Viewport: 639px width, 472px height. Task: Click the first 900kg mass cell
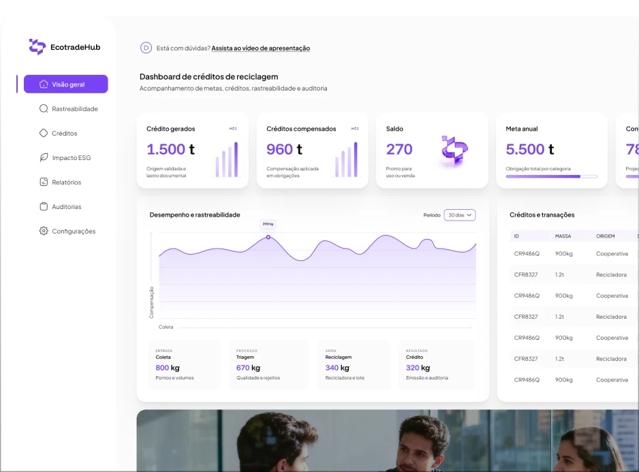pos(563,253)
